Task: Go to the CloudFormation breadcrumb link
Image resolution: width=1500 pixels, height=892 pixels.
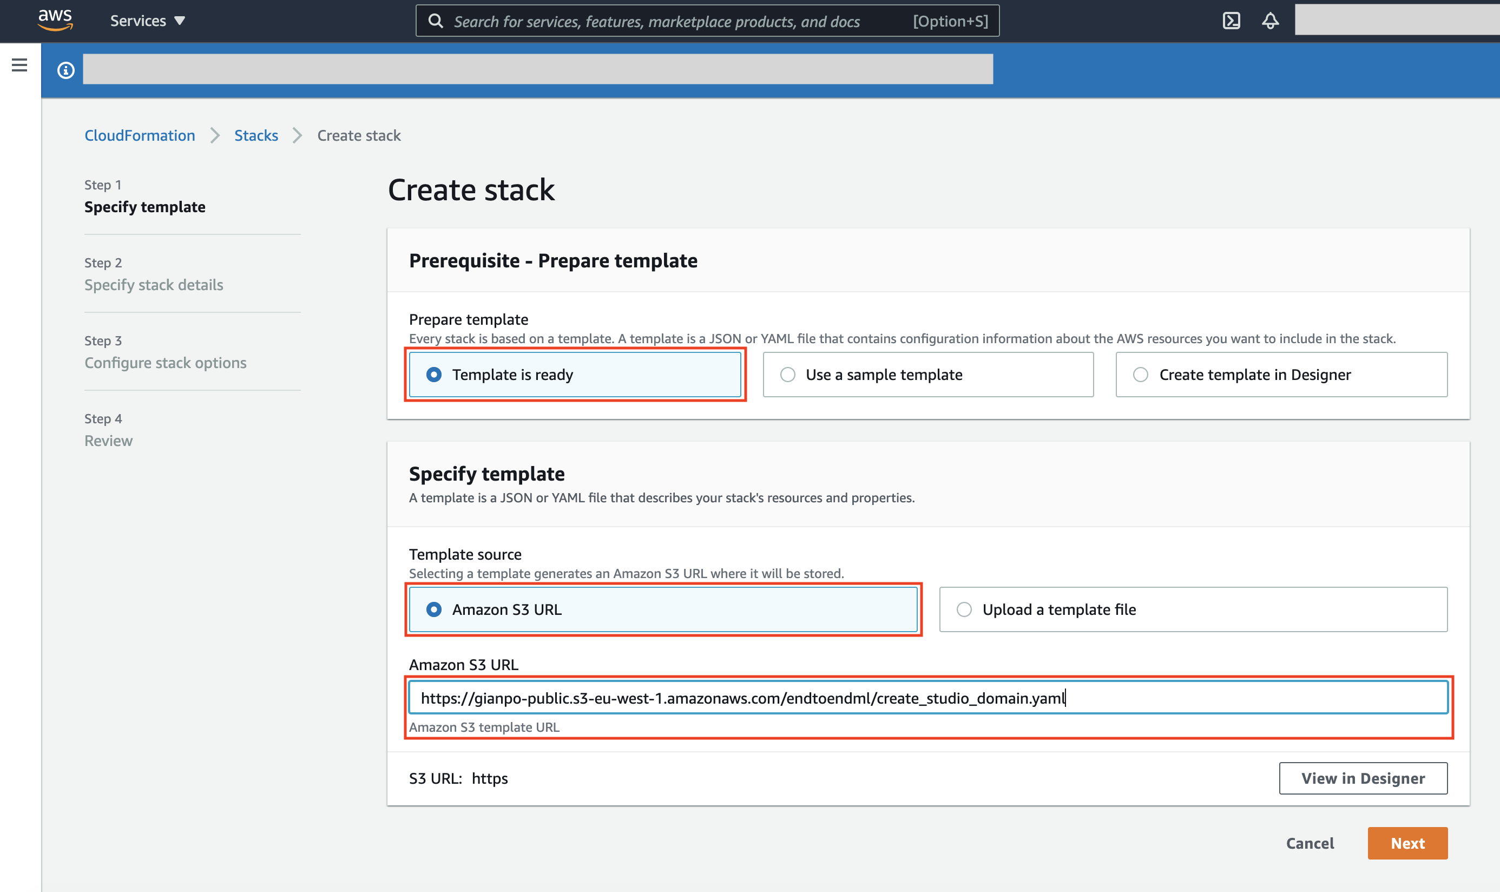Action: pyautogui.click(x=140, y=135)
